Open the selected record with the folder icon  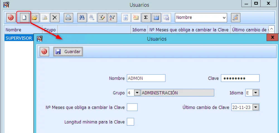point(34,17)
